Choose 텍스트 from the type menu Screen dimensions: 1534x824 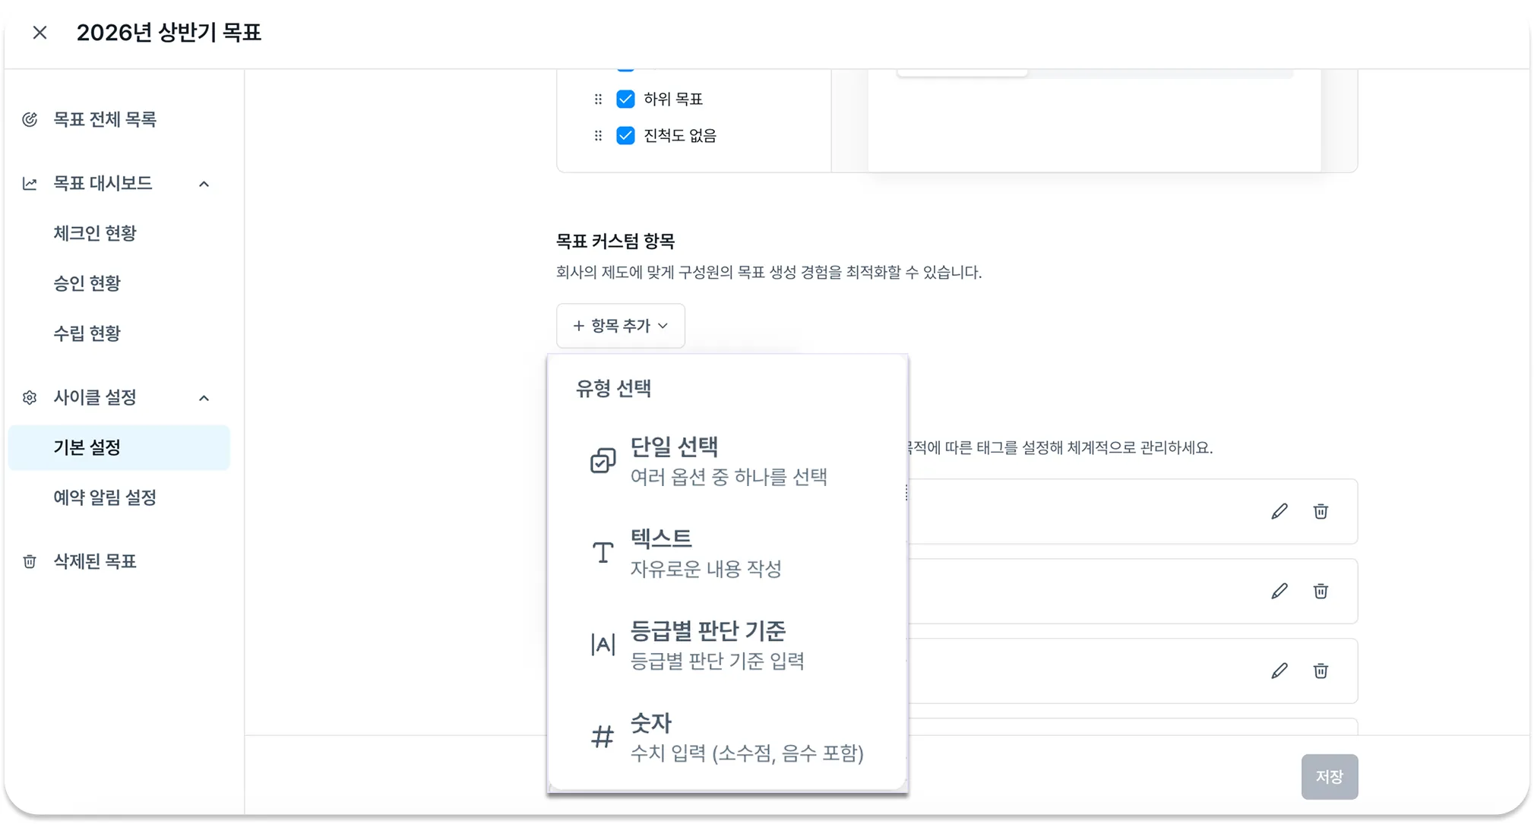726,553
